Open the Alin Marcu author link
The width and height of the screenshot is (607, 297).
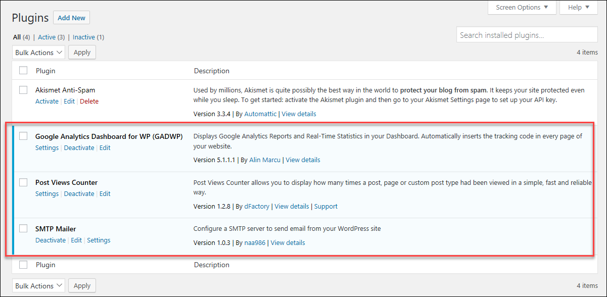(265, 160)
